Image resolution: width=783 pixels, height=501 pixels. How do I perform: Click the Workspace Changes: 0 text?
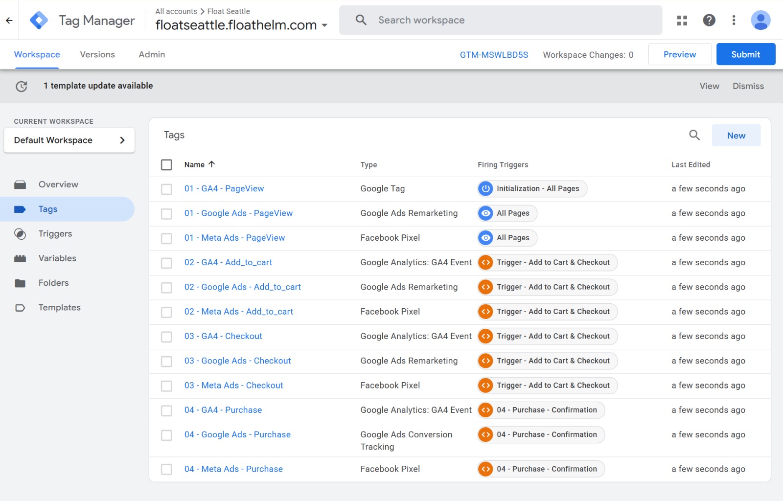[588, 55]
